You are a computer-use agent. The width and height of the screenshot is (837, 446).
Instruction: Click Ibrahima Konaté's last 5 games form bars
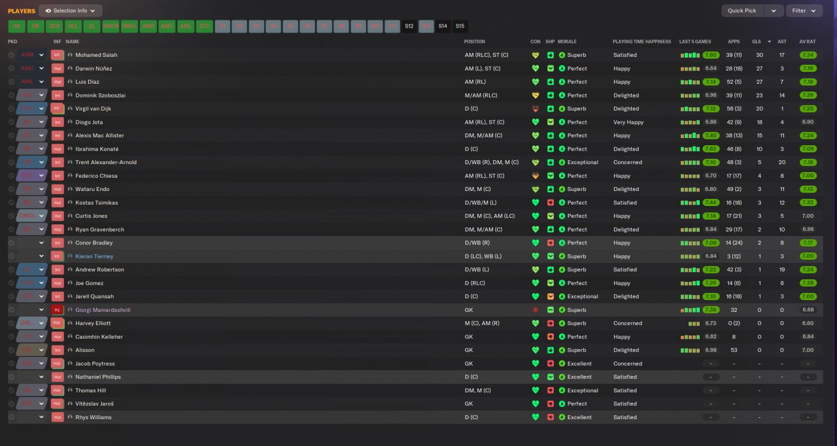pyautogui.click(x=691, y=149)
